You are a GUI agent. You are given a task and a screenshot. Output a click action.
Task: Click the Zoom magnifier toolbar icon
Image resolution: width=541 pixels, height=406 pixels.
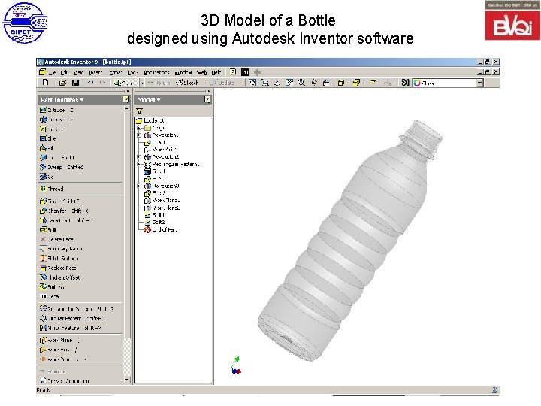[301, 83]
